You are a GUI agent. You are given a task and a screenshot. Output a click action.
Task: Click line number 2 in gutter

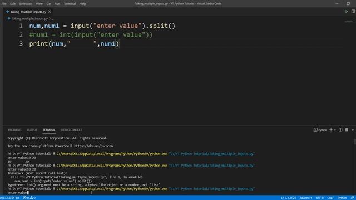tap(21, 34)
